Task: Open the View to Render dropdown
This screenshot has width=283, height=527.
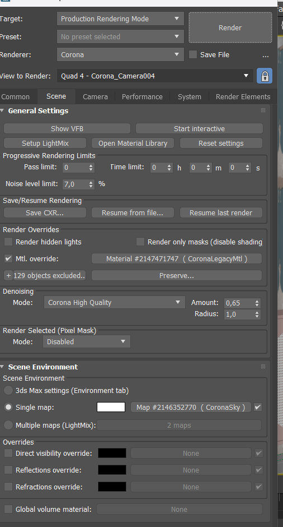Action: [155, 76]
